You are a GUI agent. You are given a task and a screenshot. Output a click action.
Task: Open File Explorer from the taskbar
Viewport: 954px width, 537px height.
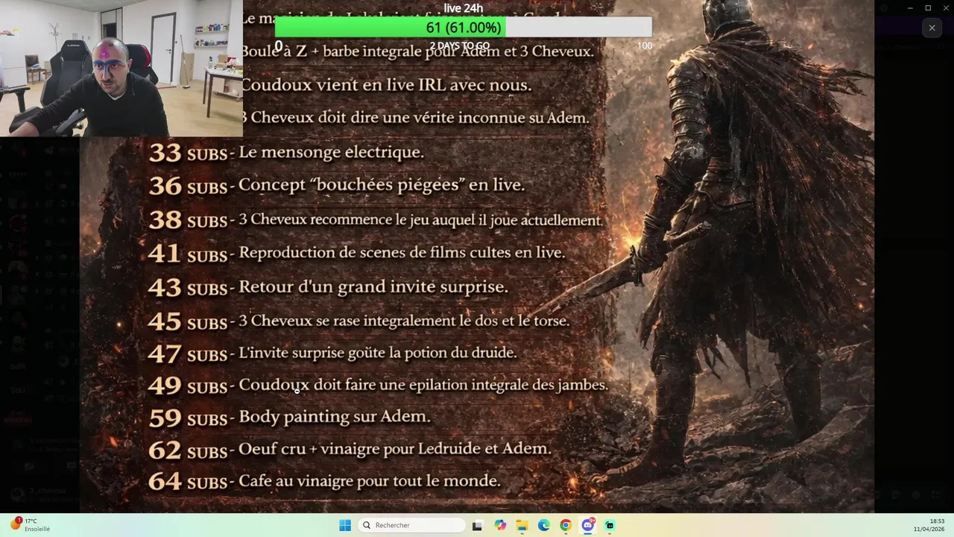coord(522,525)
